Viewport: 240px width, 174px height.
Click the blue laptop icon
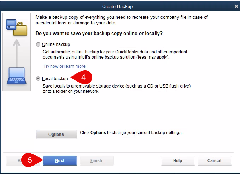tap(17, 76)
